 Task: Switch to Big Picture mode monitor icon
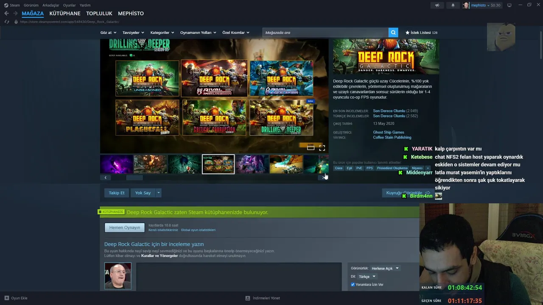pyautogui.click(x=509, y=5)
